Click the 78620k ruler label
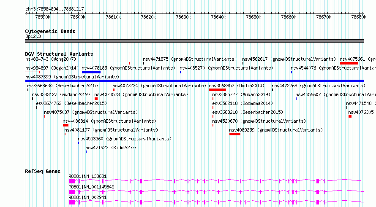 [x=148, y=17]
